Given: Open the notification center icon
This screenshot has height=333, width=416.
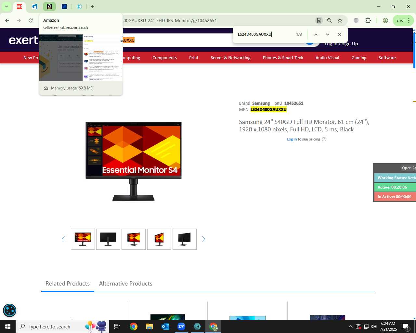Looking at the screenshot, I should 406,326.
